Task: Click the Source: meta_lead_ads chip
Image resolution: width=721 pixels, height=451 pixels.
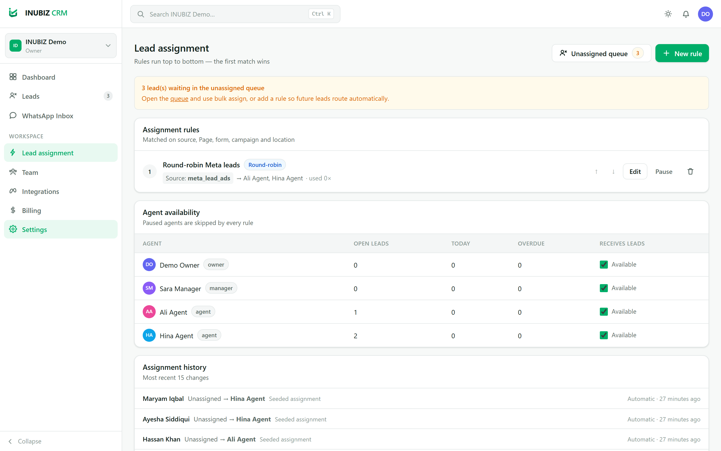Action: tap(198, 178)
